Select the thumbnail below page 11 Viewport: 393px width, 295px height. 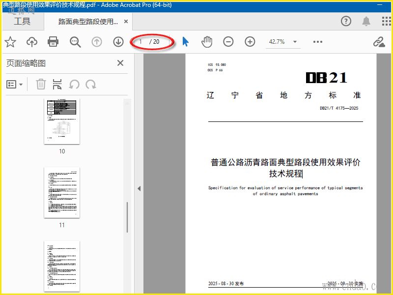(62, 266)
